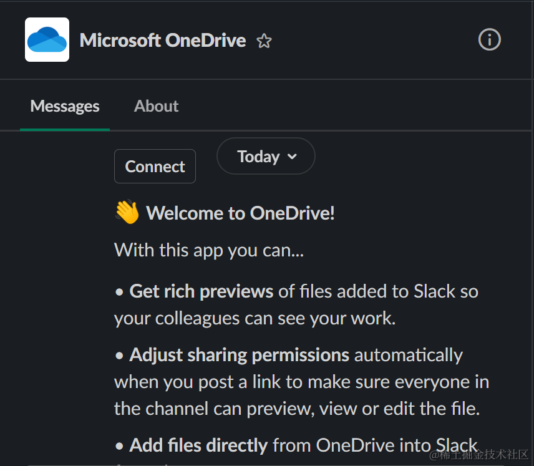Click the OneDrive cloud logo
The width and height of the screenshot is (534, 466).
tap(47, 40)
